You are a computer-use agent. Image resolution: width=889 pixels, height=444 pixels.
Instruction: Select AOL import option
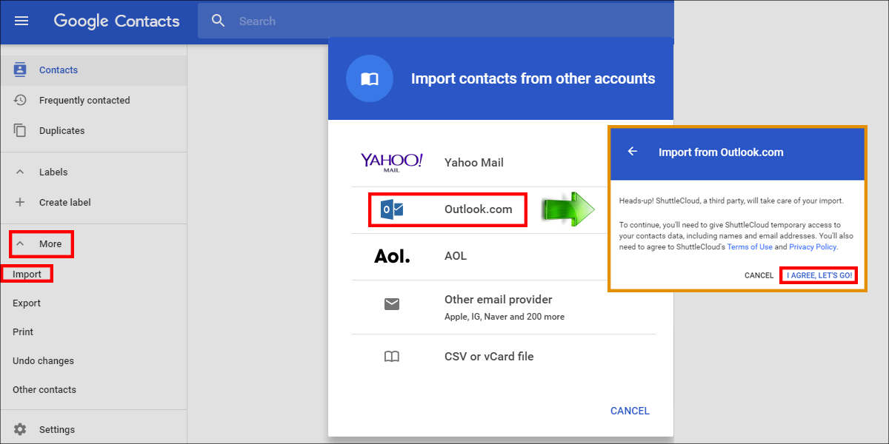tap(456, 256)
